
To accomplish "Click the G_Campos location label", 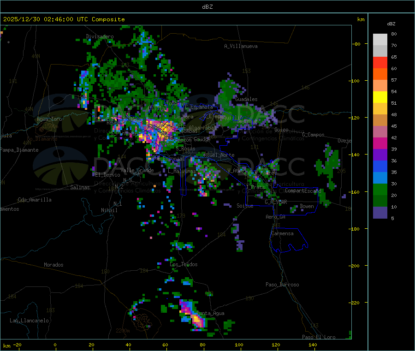I will tap(313, 135).
